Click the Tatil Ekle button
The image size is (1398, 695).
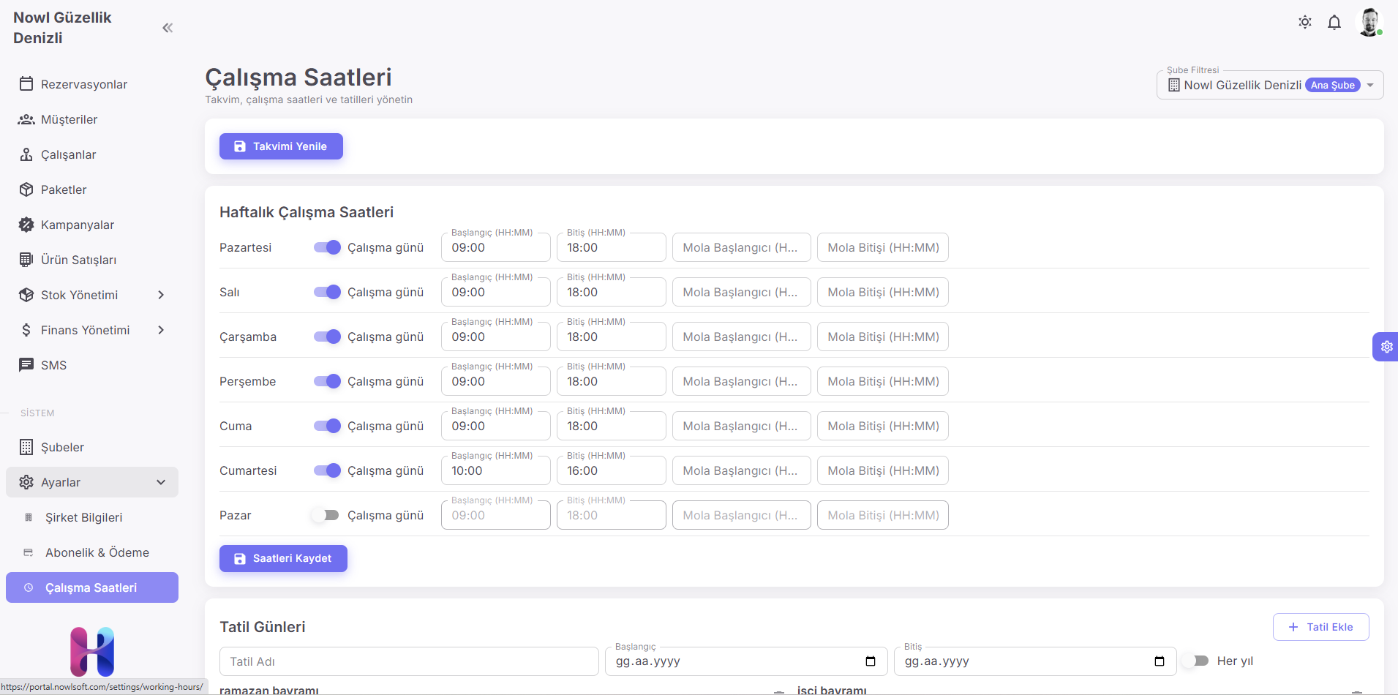(x=1320, y=627)
